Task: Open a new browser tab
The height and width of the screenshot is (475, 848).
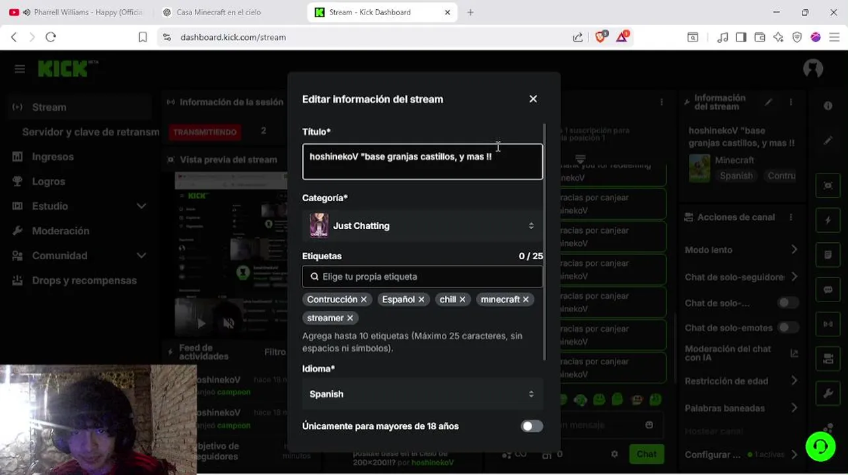Action: coord(470,13)
